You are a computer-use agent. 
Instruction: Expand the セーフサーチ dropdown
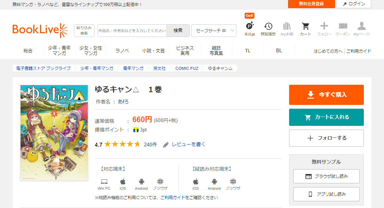214,31
